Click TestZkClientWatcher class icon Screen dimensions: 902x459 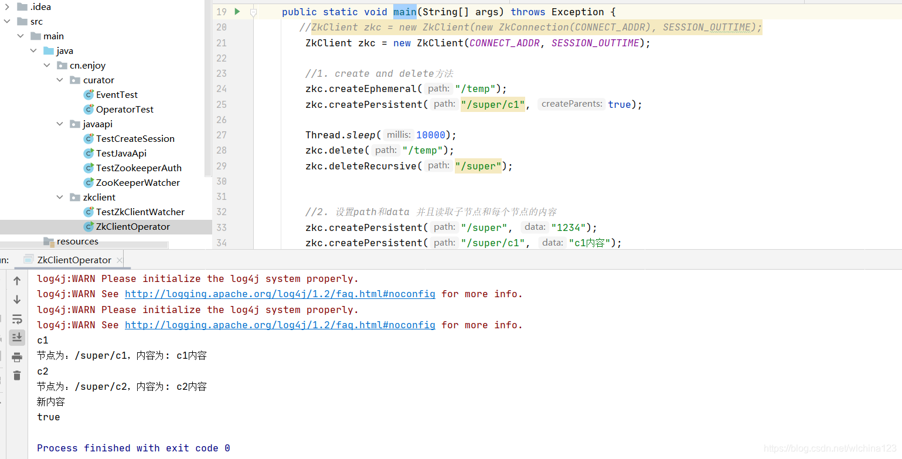click(89, 212)
